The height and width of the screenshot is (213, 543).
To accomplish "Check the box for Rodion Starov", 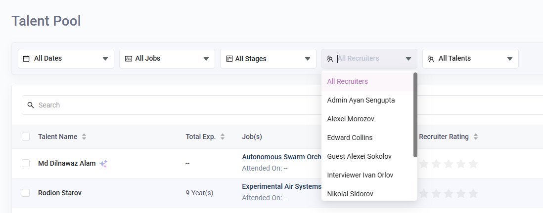I will point(26,193).
